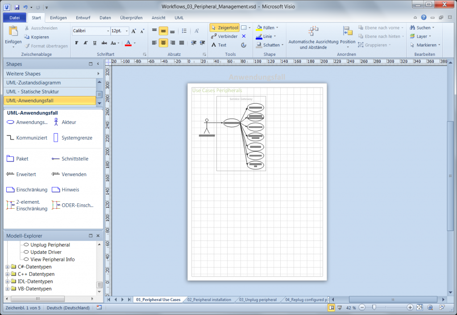Toggle italic K formatting

(x=85, y=43)
